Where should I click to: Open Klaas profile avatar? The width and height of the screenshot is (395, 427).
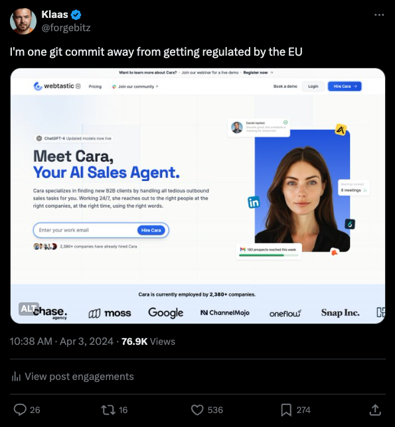(23, 21)
